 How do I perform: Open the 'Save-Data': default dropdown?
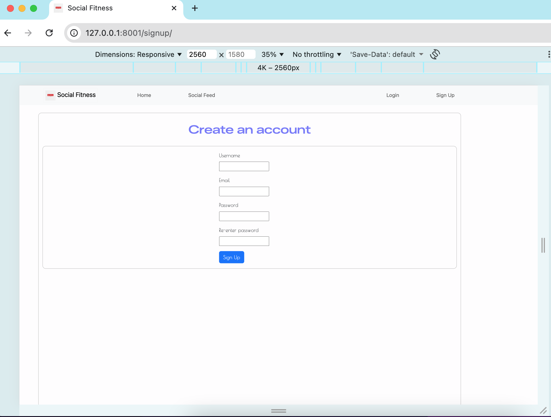pyautogui.click(x=386, y=54)
